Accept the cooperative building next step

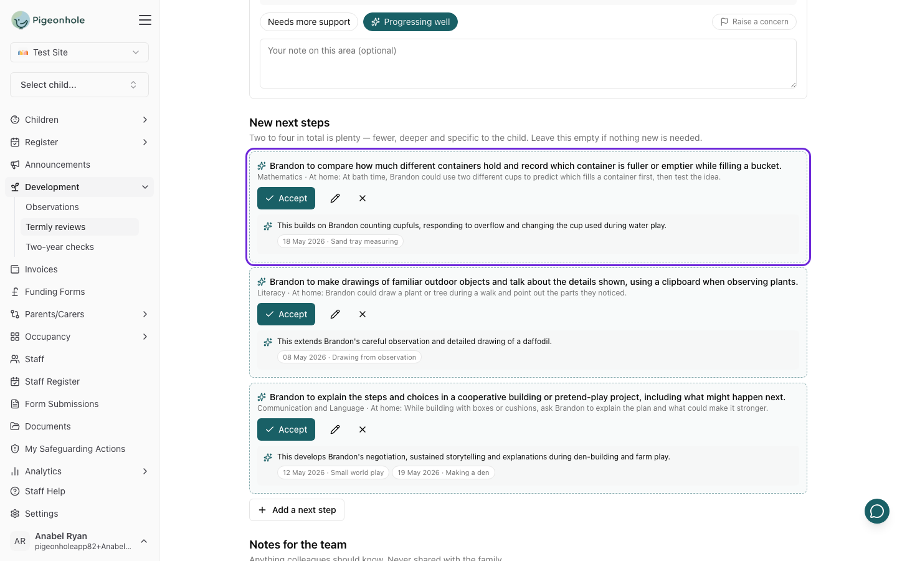pos(286,429)
